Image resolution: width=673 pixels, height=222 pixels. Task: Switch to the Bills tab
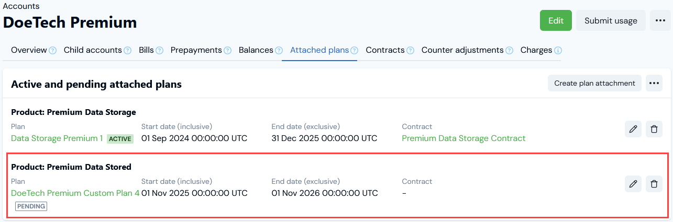tap(146, 50)
